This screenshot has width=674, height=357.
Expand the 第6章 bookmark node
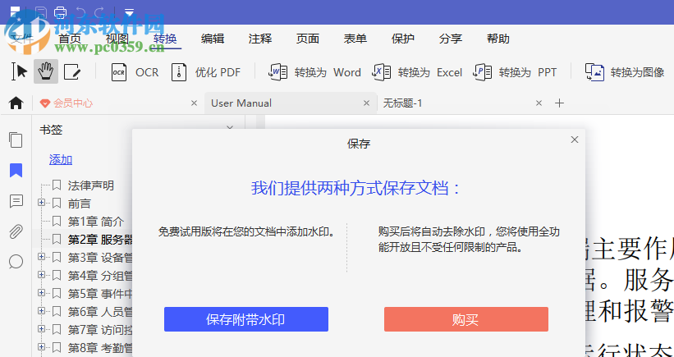(x=42, y=310)
